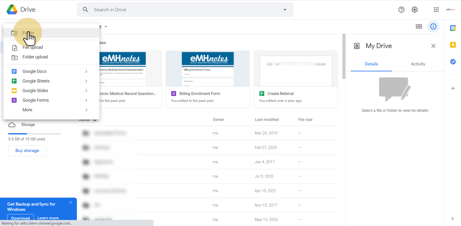Click the Buy storage button

click(27, 151)
